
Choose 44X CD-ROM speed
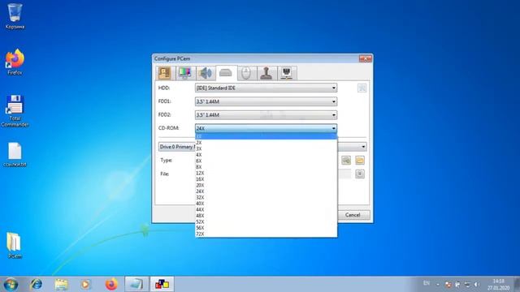266,209
